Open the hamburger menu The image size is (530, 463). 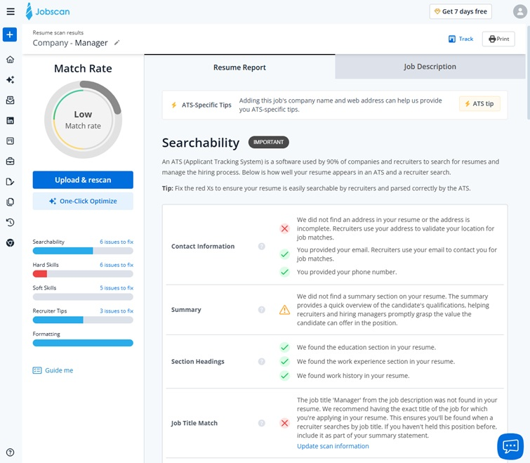pos(11,11)
